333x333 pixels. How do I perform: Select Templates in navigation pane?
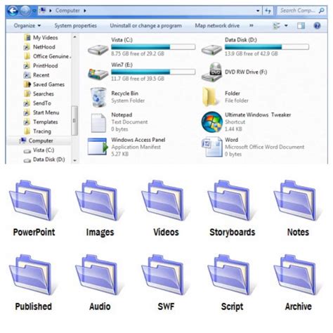point(41,122)
